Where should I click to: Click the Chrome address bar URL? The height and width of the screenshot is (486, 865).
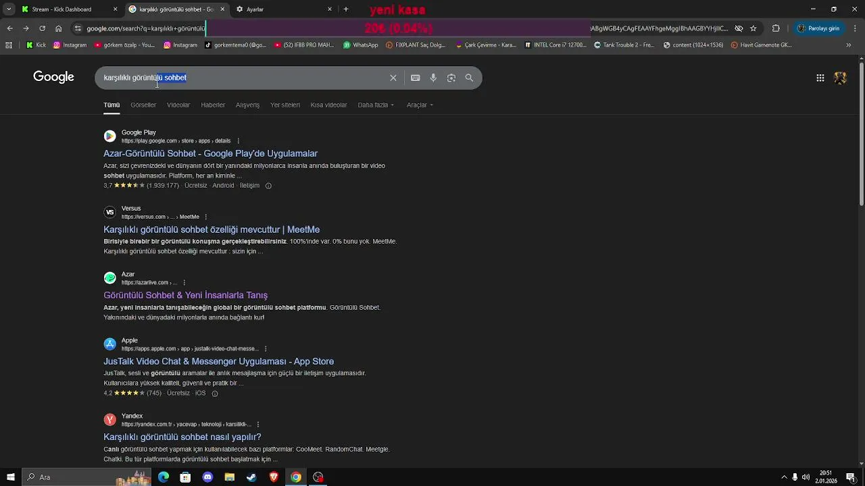coord(145,28)
